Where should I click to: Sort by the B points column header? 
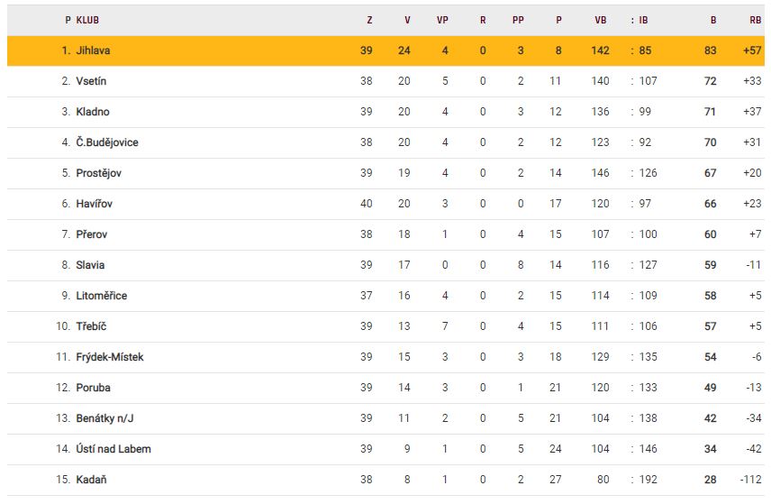click(713, 19)
